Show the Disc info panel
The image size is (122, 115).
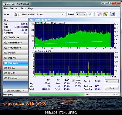click(16, 58)
